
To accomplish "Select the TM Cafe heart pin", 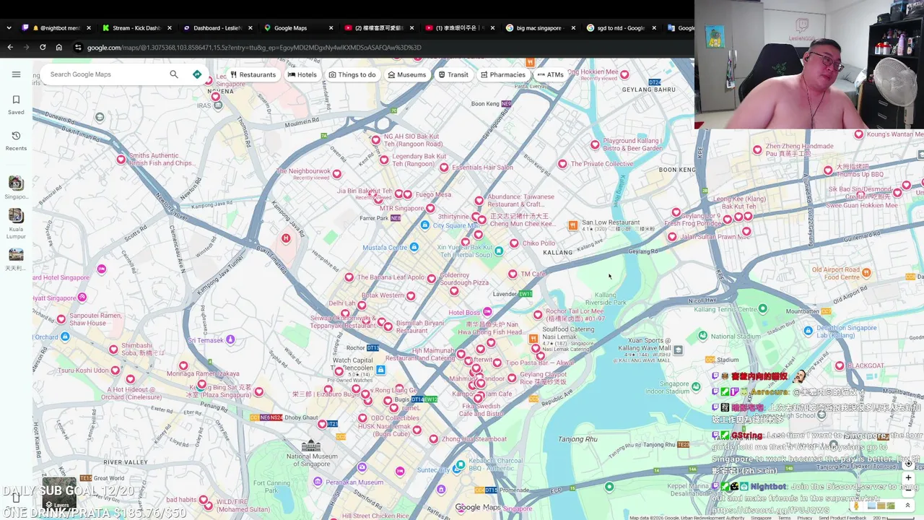I will pyautogui.click(x=513, y=274).
